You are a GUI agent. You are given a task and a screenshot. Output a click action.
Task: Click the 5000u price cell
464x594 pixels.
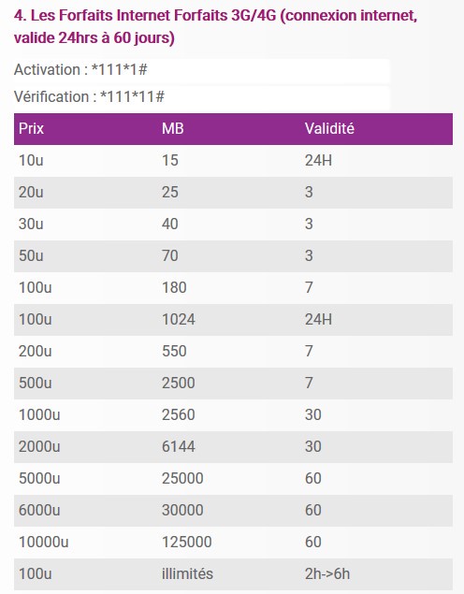[x=39, y=478]
